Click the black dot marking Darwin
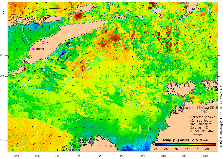The image size is (223, 159). 180,108
